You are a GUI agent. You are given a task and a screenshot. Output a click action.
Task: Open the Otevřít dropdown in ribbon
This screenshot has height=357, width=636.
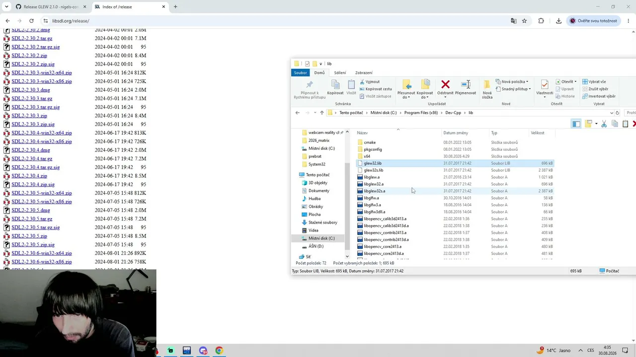[566, 82]
